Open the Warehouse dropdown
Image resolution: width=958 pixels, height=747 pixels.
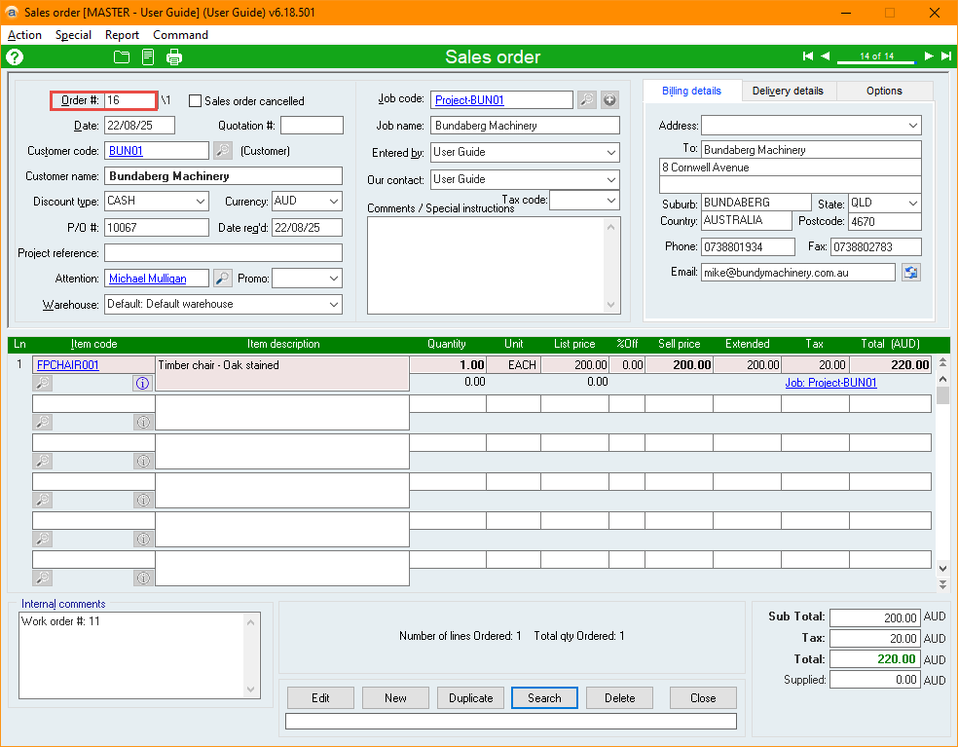[334, 304]
